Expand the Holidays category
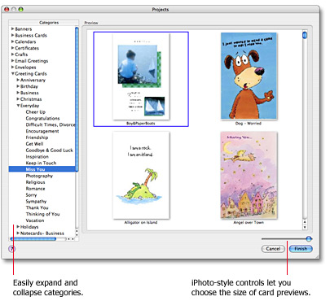 pos(18,227)
